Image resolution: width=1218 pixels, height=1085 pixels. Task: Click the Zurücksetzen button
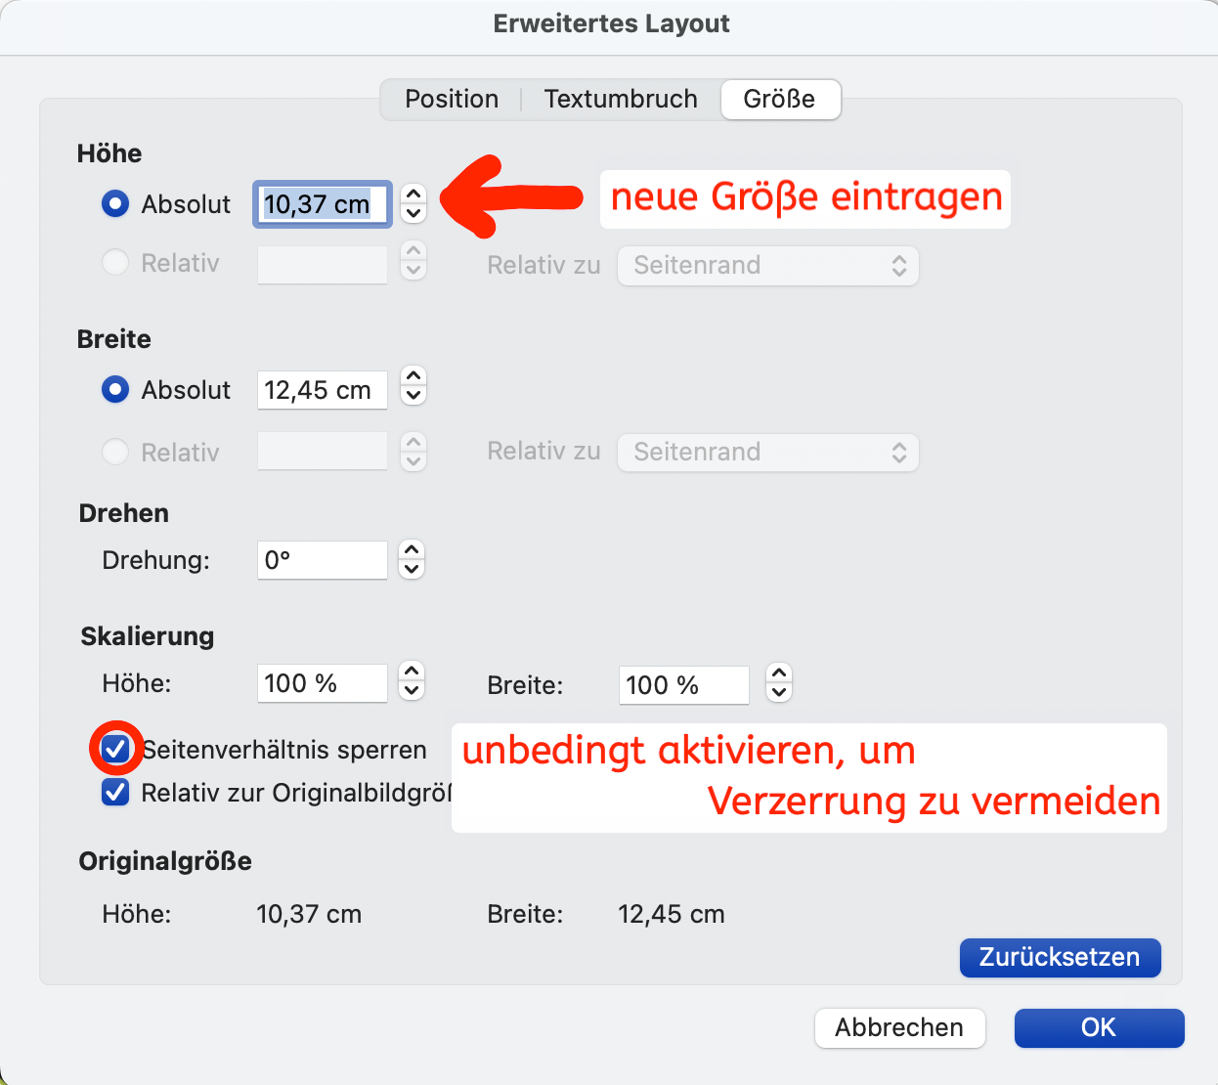(x=1060, y=957)
